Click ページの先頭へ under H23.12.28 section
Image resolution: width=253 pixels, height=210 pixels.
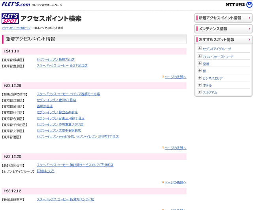point(176,148)
